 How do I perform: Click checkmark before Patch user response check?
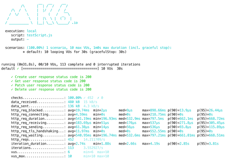coord(12,85)
